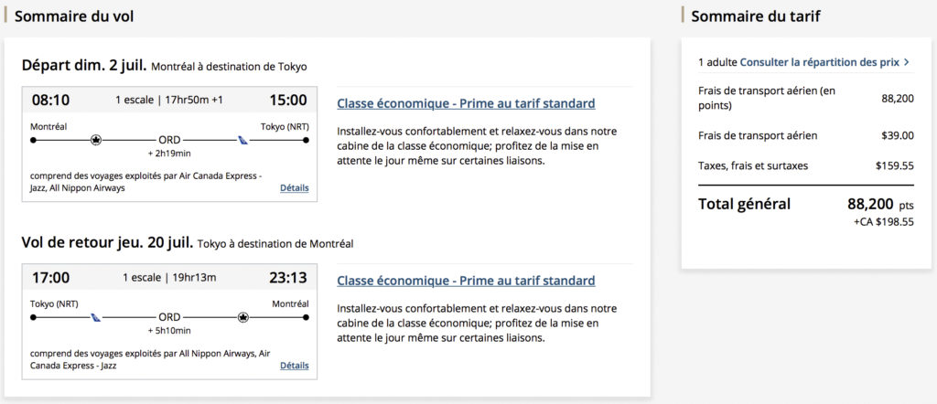Click Air Canada logo on return route

[x=243, y=317]
